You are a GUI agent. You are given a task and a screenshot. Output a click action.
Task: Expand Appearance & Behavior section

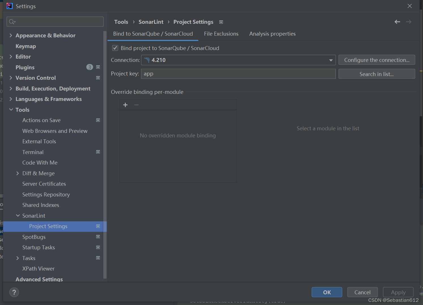click(11, 35)
